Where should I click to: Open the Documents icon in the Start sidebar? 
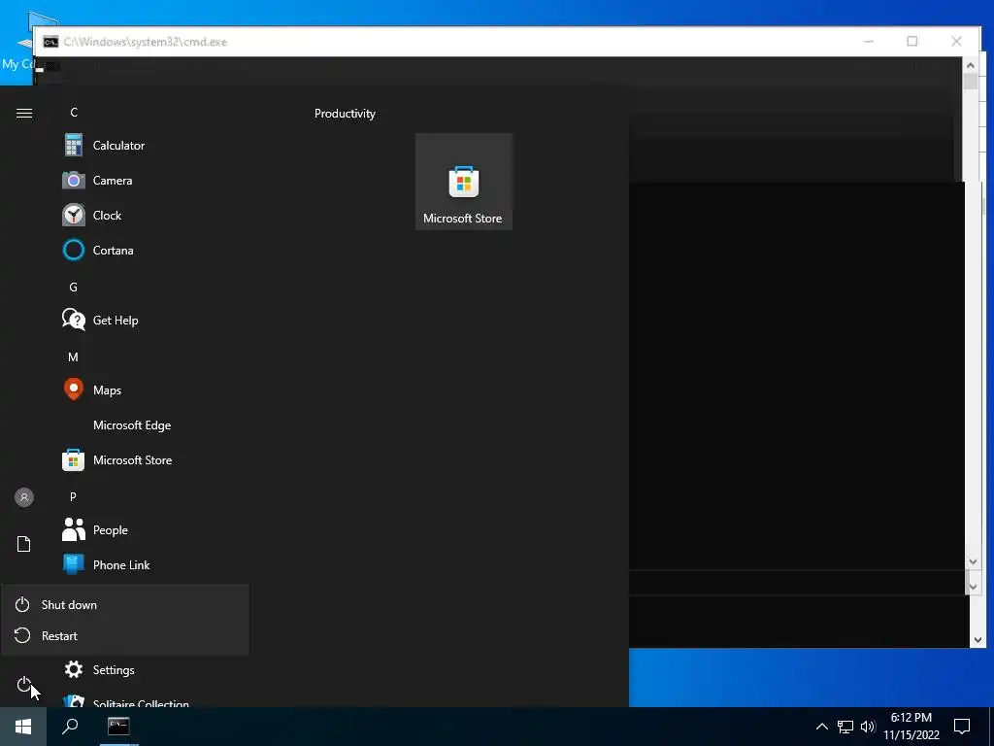(x=24, y=544)
